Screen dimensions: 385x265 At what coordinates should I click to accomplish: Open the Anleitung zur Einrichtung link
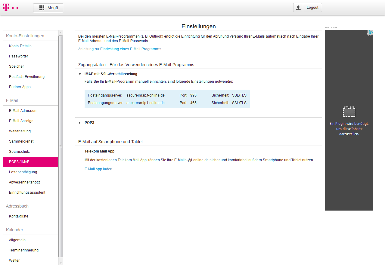click(x=120, y=49)
